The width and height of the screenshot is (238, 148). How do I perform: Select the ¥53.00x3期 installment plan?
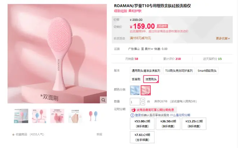point(142,124)
